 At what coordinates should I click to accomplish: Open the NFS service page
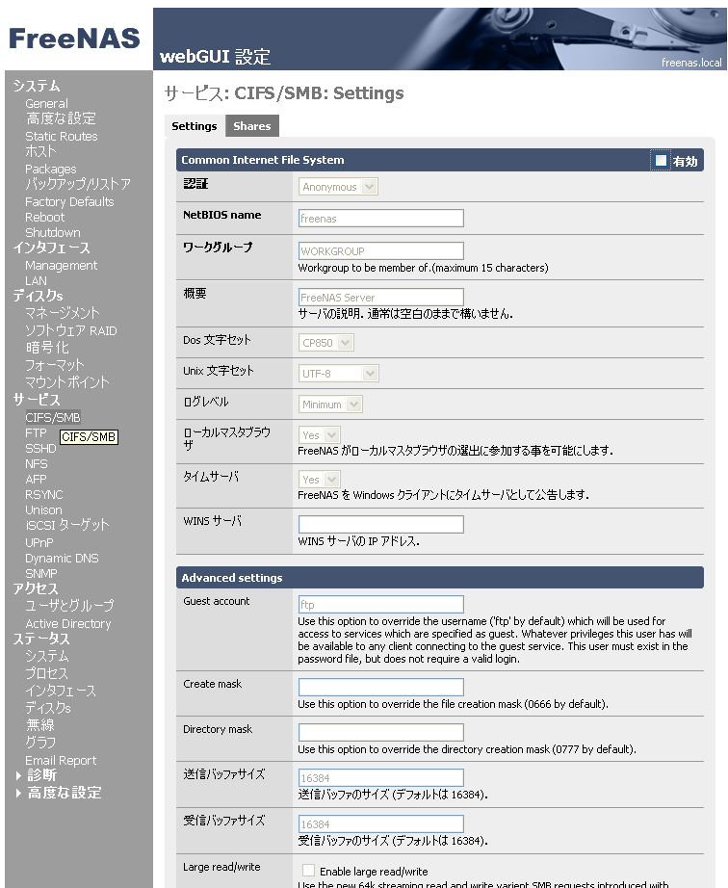click(37, 463)
